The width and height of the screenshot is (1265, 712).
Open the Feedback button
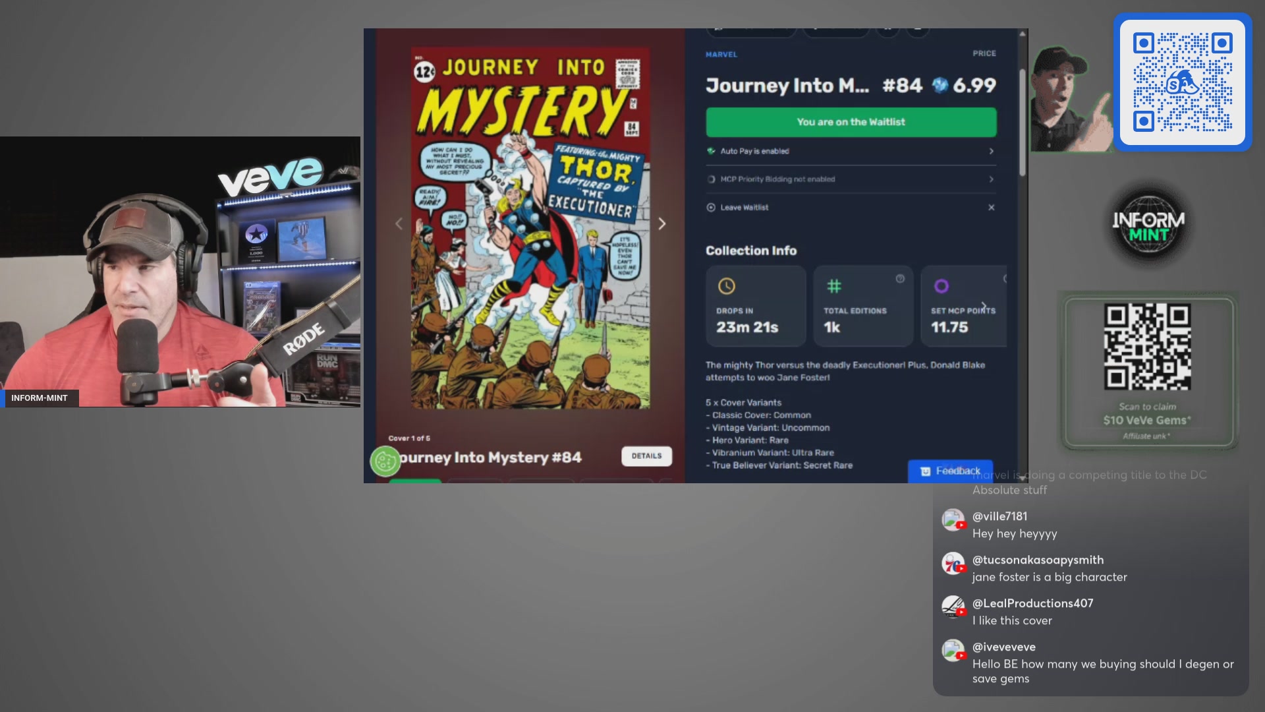tap(950, 471)
